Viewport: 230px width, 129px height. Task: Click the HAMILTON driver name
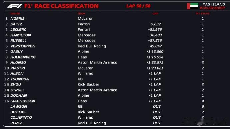pyautogui.click(x=21, y=35)
